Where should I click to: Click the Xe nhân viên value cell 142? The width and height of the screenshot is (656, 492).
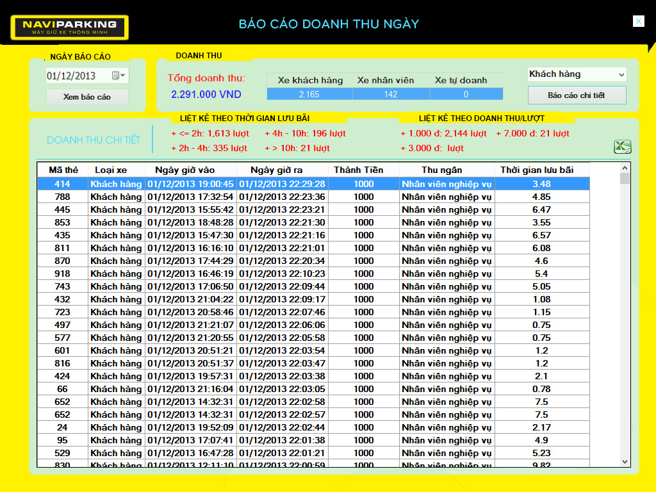click(x=390, y=94)
